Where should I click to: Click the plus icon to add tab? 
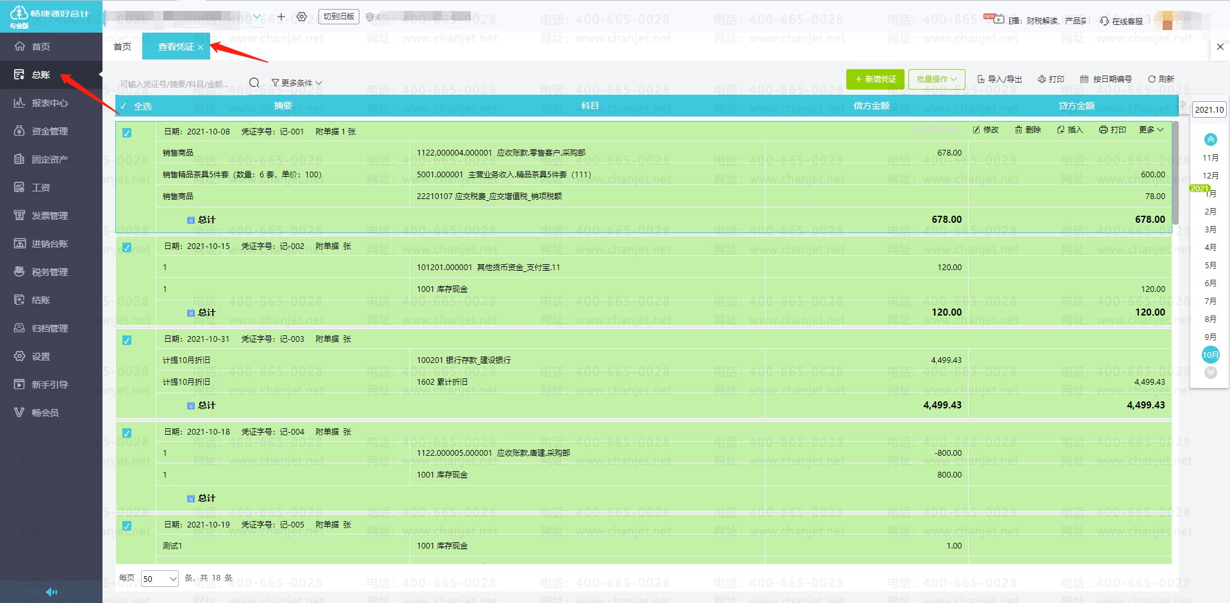click(x=281, y=17)
